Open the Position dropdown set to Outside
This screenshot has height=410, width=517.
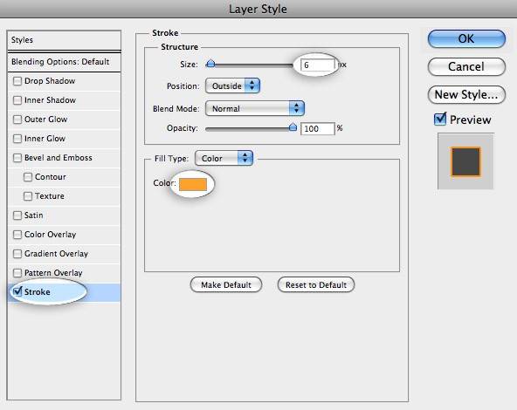[x=232, y=86]
